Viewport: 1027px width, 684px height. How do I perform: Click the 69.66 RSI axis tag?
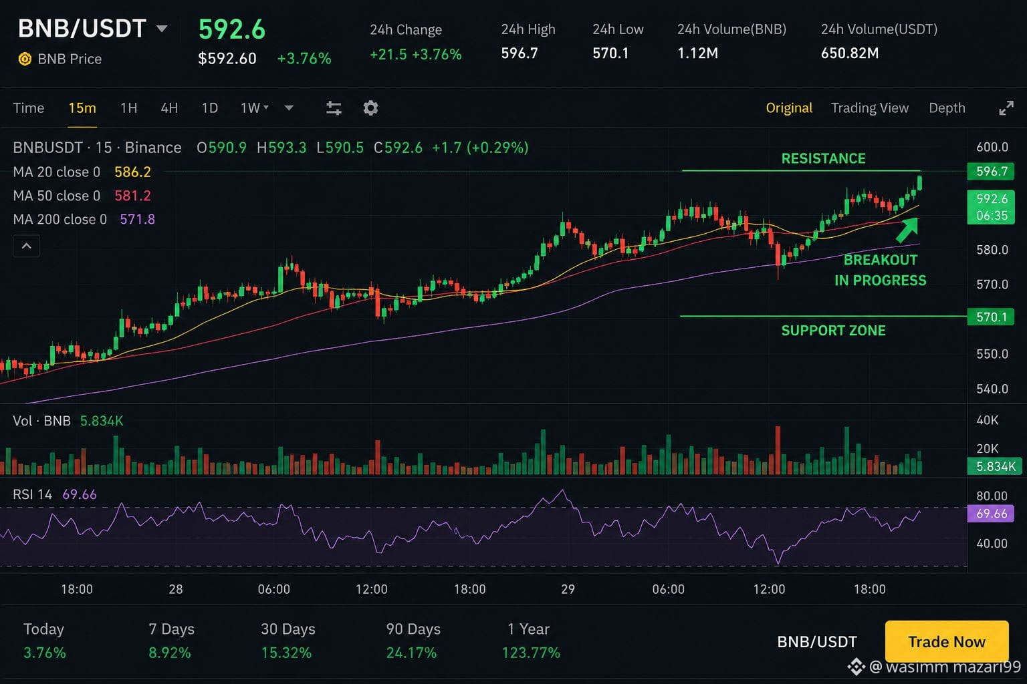(x=992, y=514)
